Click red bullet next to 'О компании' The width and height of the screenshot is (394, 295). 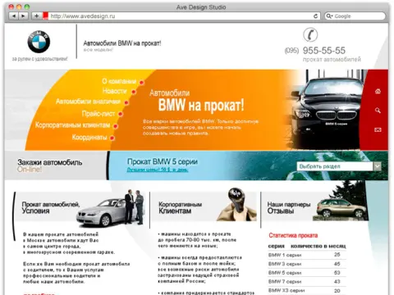pos(141,82)
